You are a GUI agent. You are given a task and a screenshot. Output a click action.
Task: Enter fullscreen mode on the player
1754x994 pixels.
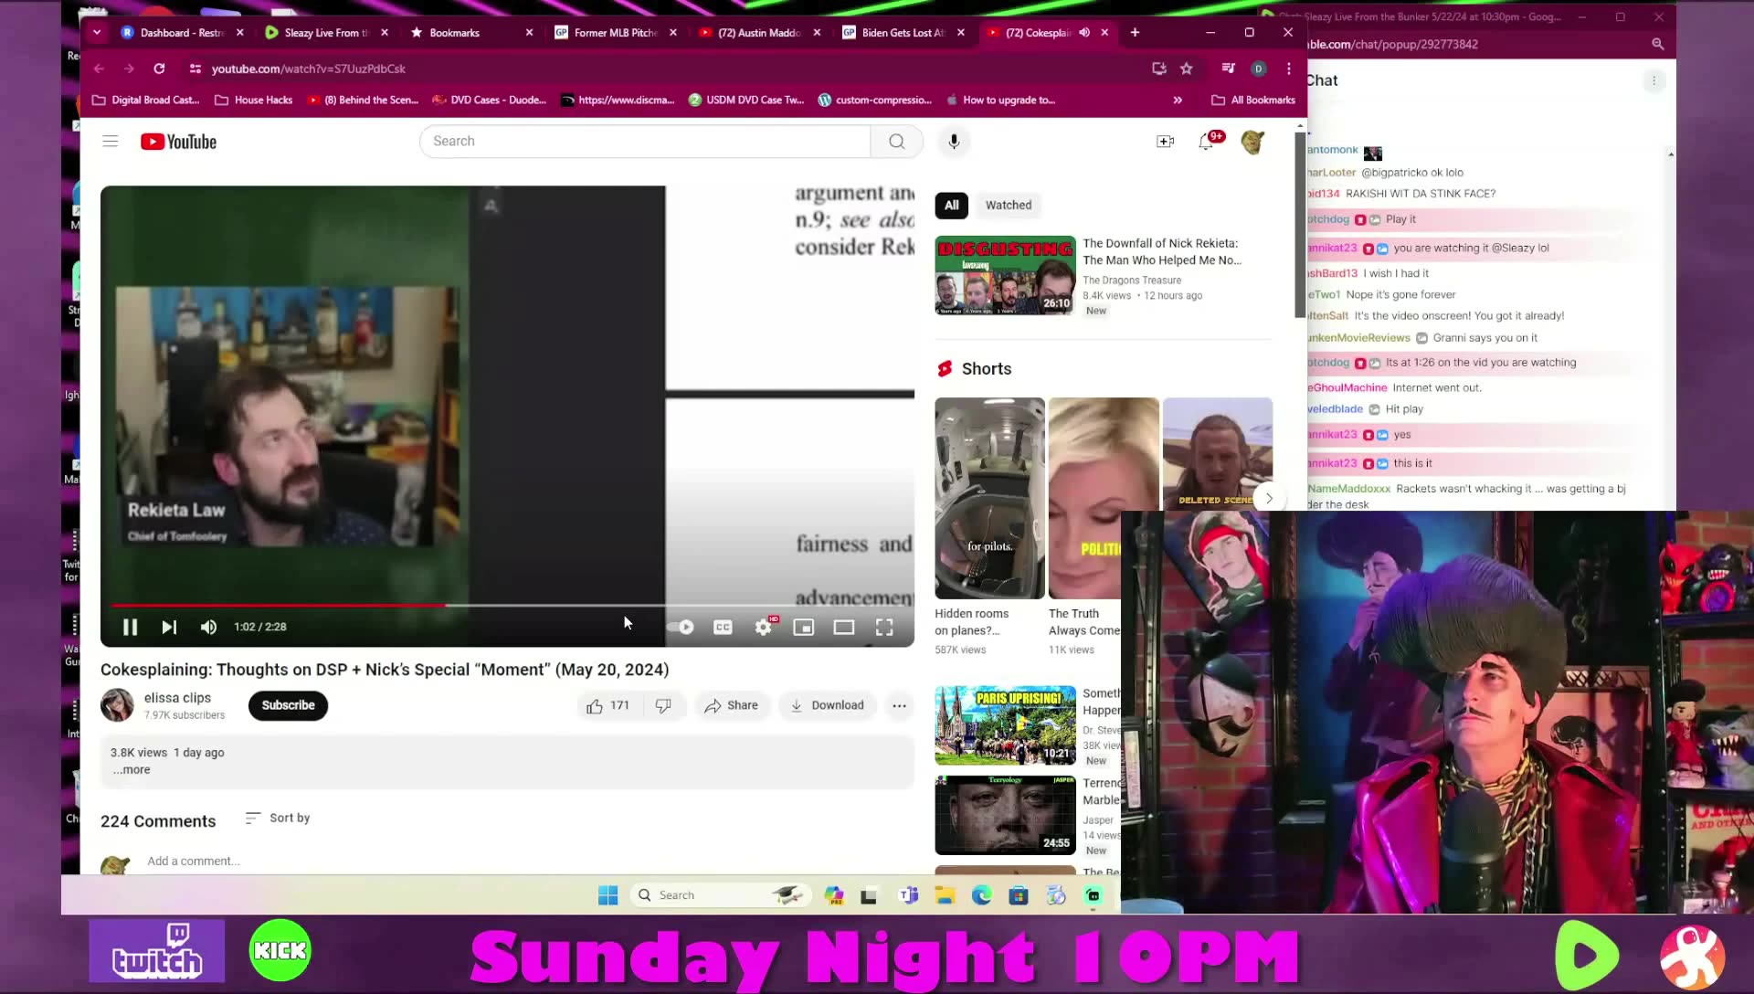(x=882, y=627)
